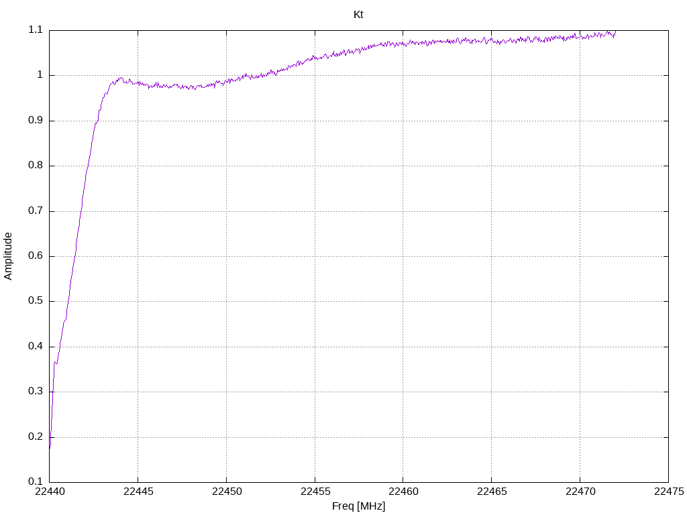Click the curve's small step near amplitude 0.36

click(56, 363)
